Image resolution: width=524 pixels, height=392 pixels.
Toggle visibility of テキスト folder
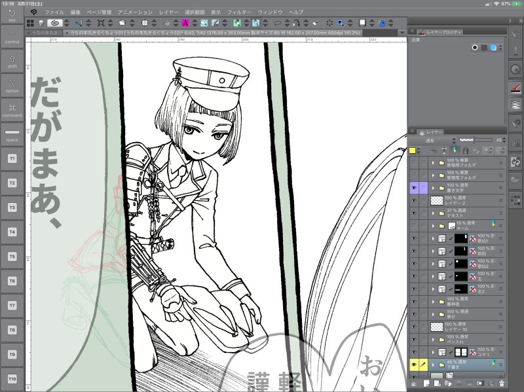[x=414, y=213]
